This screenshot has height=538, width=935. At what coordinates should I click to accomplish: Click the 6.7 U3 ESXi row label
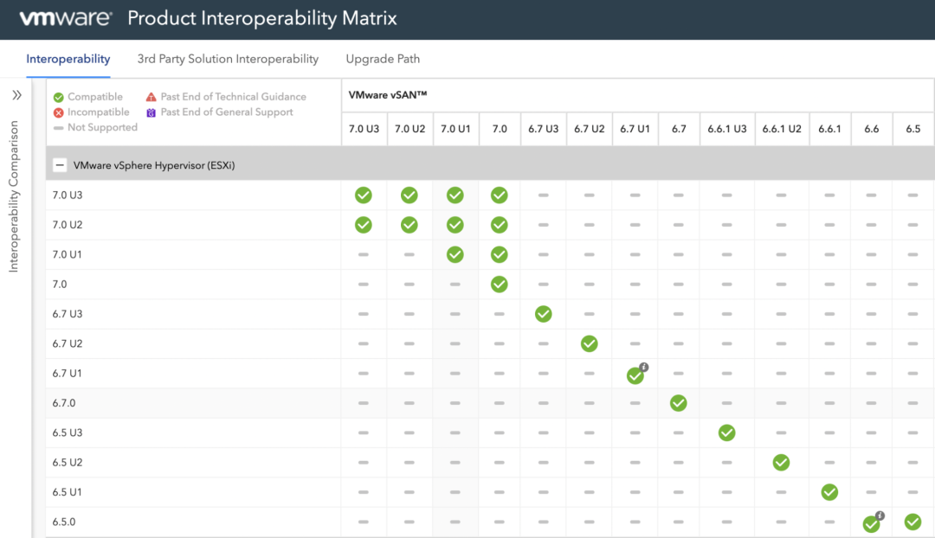(x=68, y=314)
